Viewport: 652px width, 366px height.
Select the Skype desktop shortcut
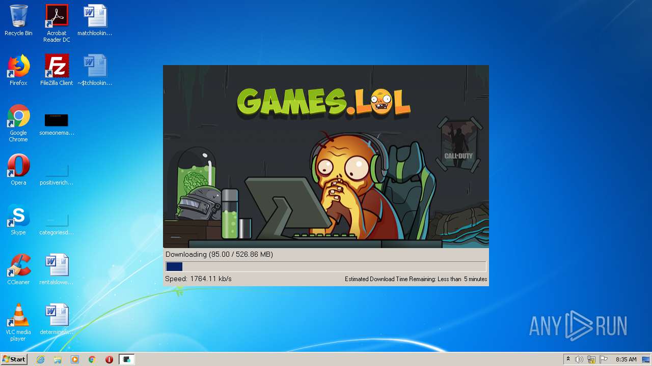(x=18, y=220)
